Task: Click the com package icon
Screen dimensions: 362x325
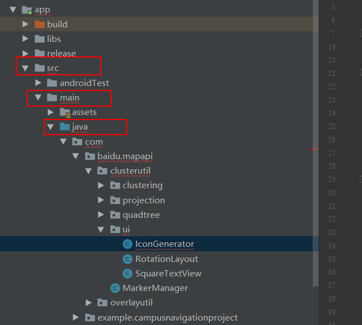Action: tap(77, 141)
